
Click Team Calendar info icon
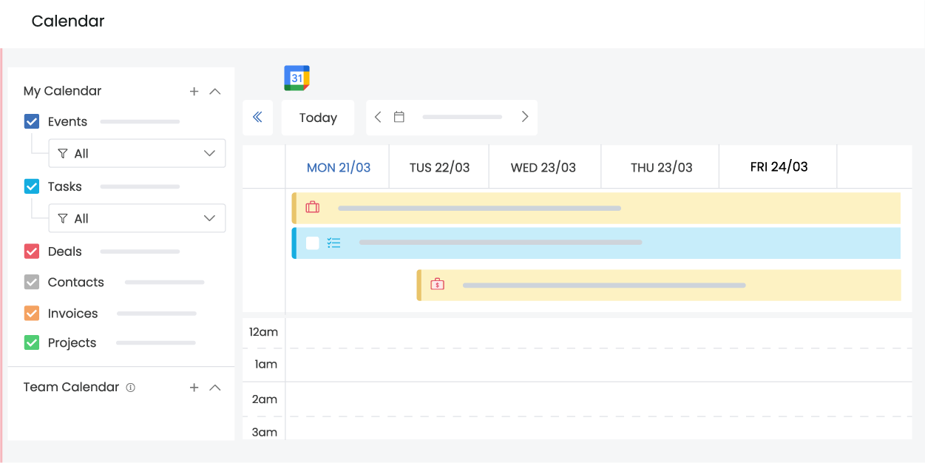(131, 388)
